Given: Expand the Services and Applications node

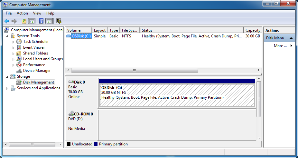Looking at the screenshot, I should [x=7, y=88].
